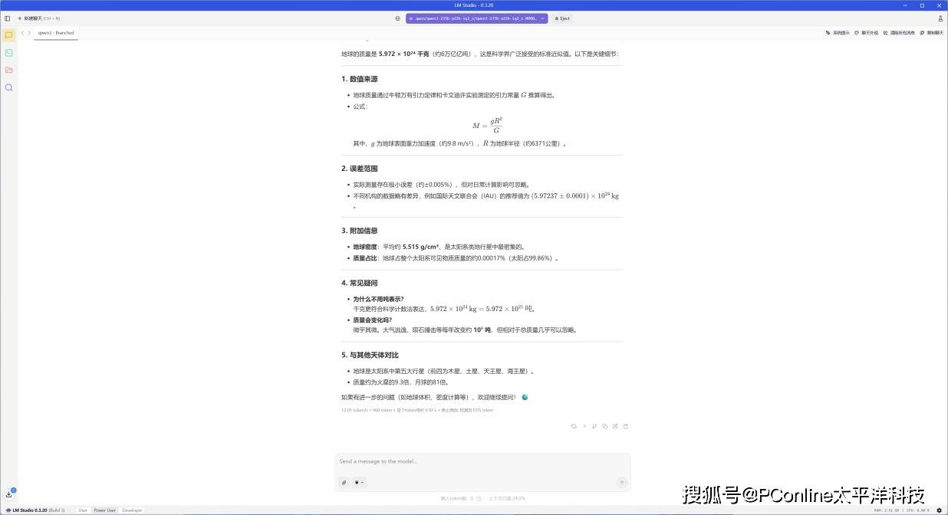Click the send message arrow button
This screenshot has width=948, height=515.
pos(622,483)
